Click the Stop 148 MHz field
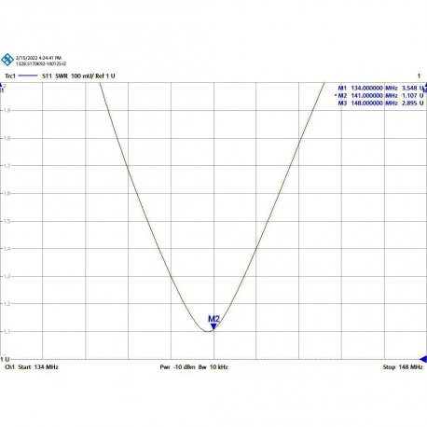Image resolution: width=427 pixels, height=427 pixels. click(x=403, y=367)
